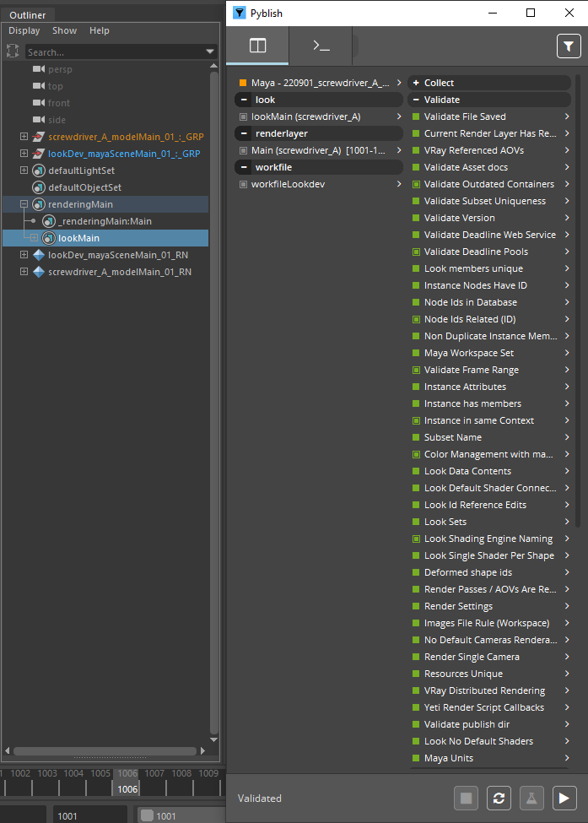The width and height of the screenshot is (588, 823).
Task: Toggle the Maya context orange checkbox
Action: click(x=243, y=83)
